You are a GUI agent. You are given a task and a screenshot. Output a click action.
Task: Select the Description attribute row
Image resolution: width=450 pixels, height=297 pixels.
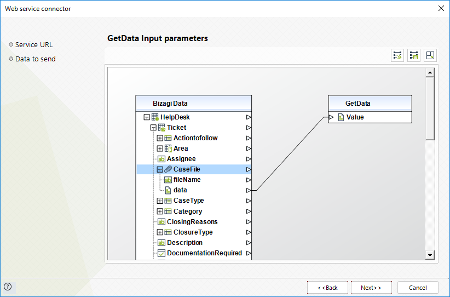click(x=194, y=243)
